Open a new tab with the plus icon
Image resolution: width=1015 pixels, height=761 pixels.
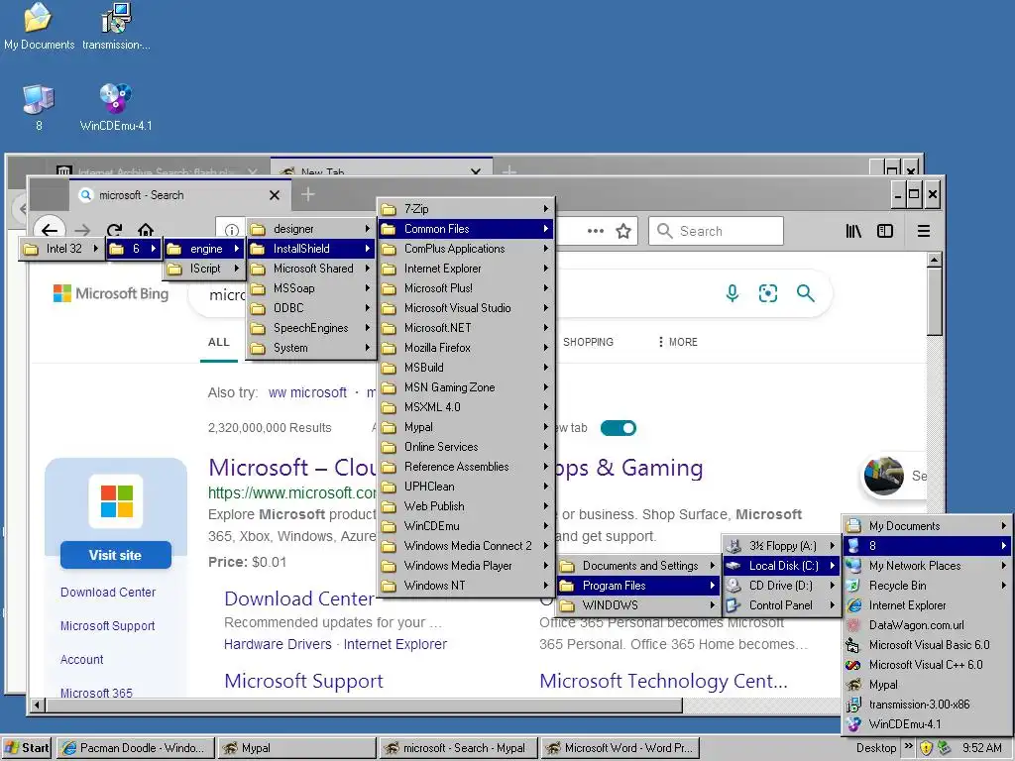308,194
